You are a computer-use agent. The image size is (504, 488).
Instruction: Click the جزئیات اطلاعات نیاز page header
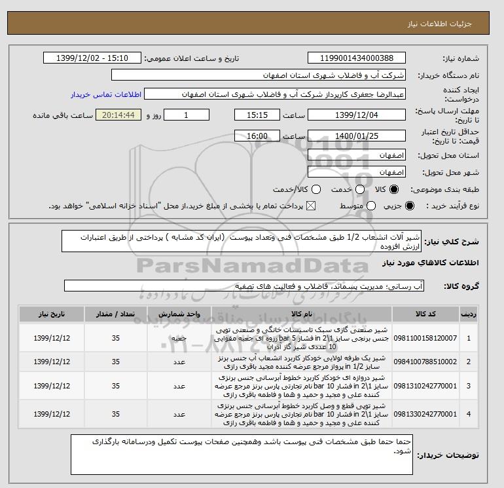439,24
